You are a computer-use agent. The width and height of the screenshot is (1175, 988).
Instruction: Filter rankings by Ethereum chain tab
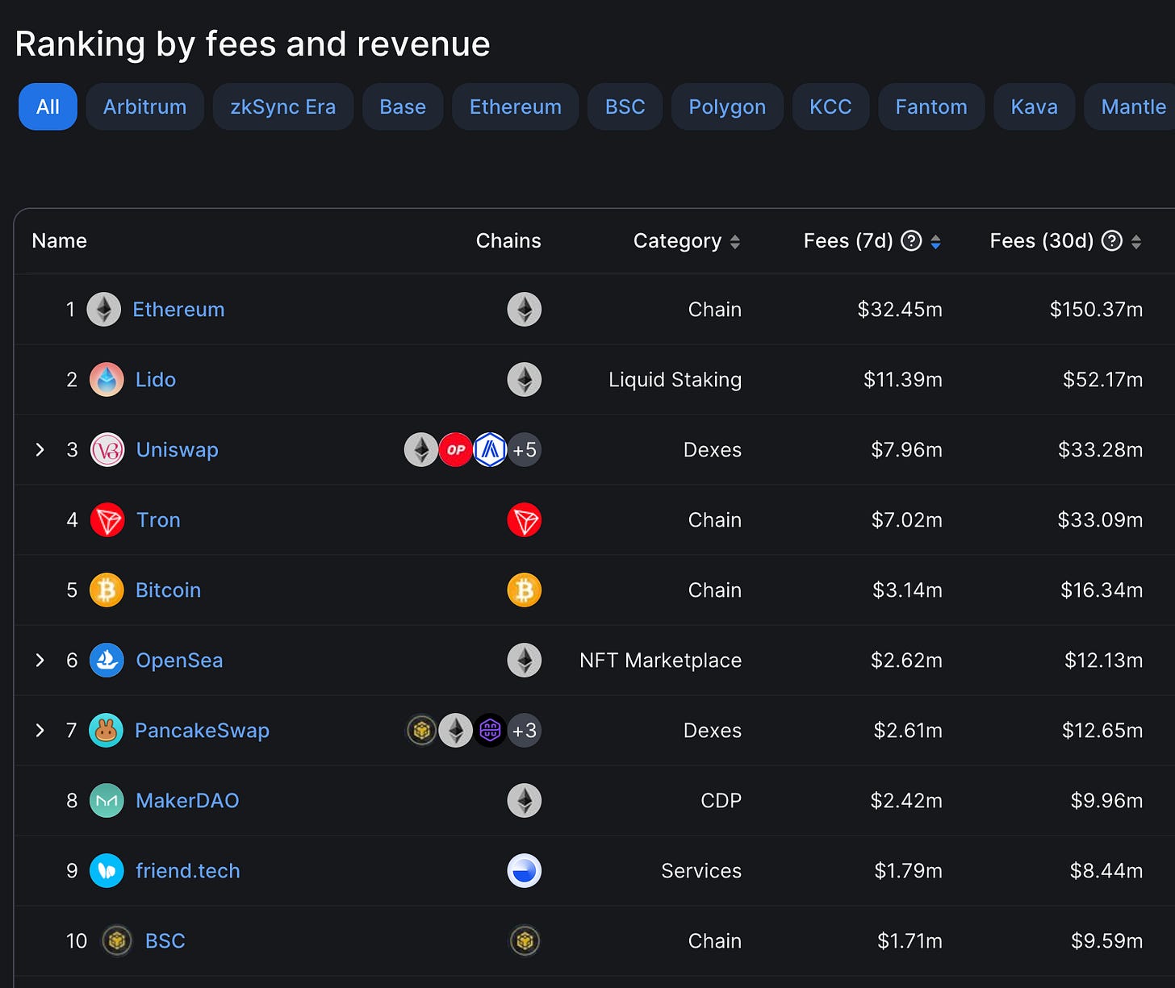(x=516, y=106)
